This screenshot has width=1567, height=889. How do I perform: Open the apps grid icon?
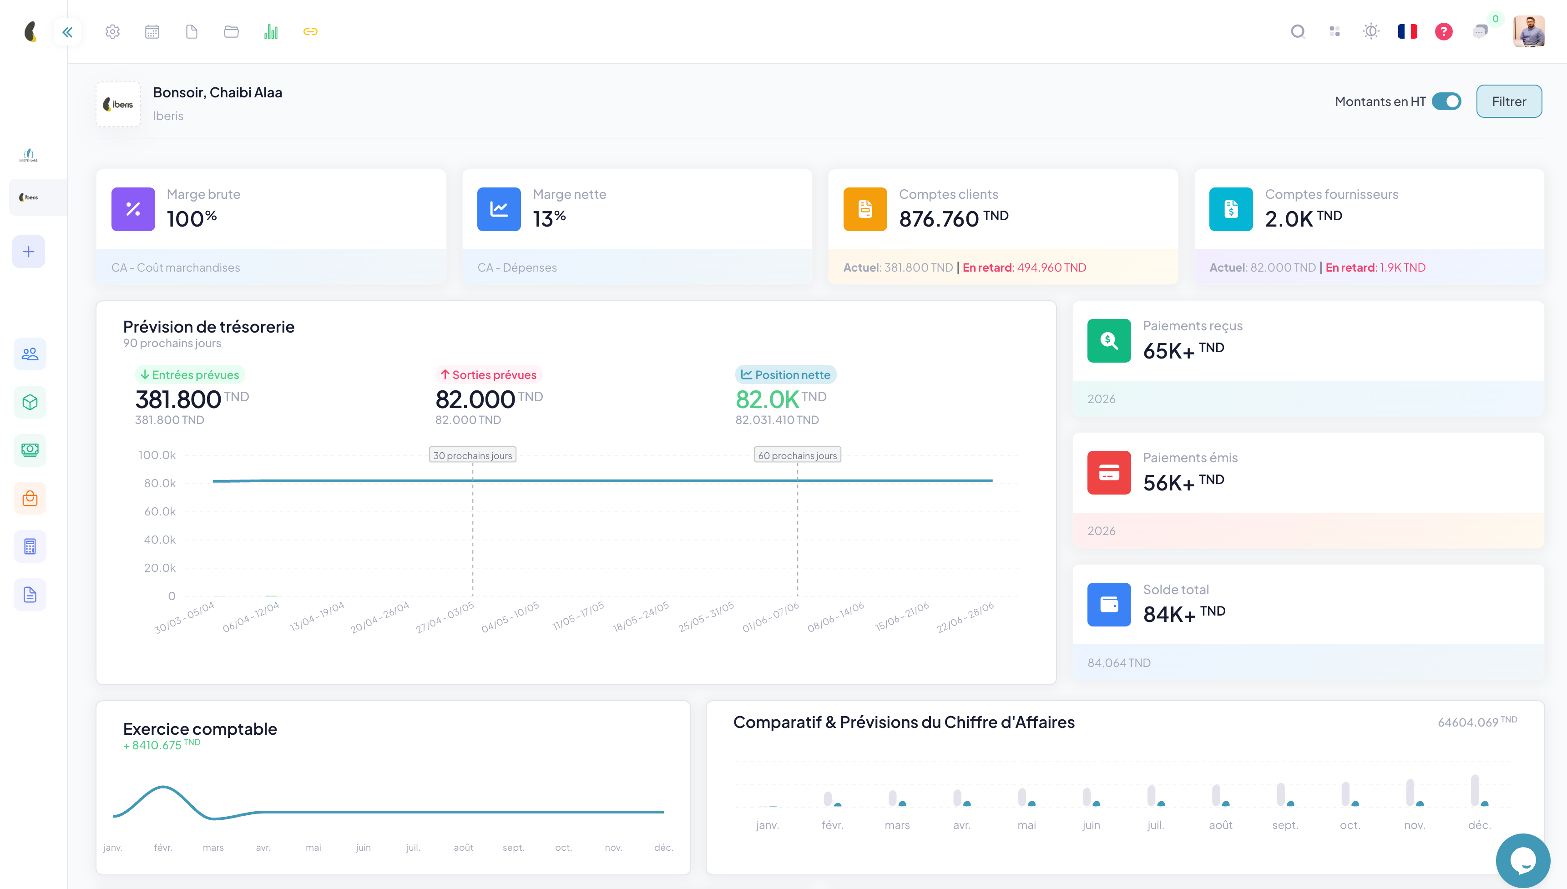pyautogui.click(x=1334, y=31)
